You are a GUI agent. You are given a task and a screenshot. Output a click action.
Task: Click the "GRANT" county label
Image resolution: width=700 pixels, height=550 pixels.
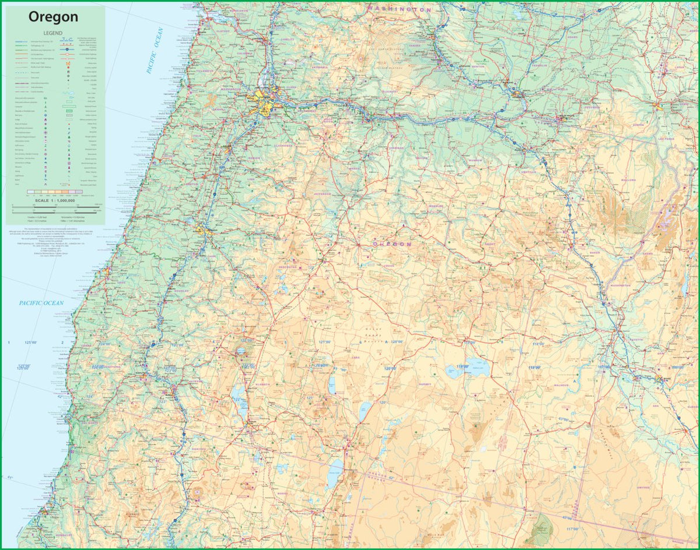[489, 245]
